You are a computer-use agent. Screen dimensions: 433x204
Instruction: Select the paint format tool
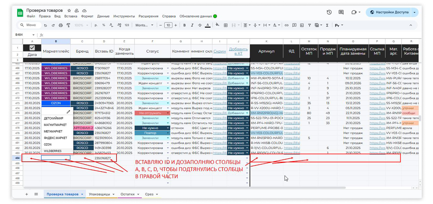coord(69,25)
